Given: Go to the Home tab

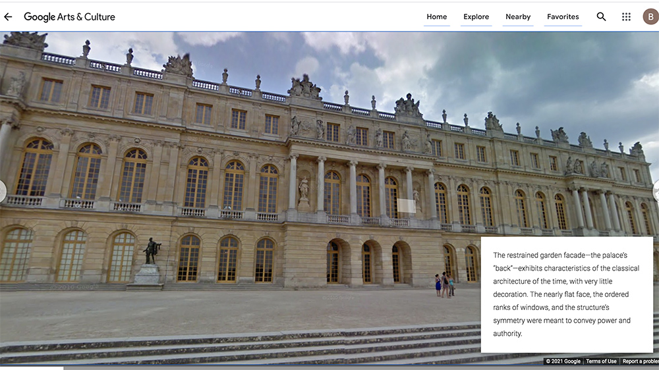Looking at the screenshot, I should point(436,17).
